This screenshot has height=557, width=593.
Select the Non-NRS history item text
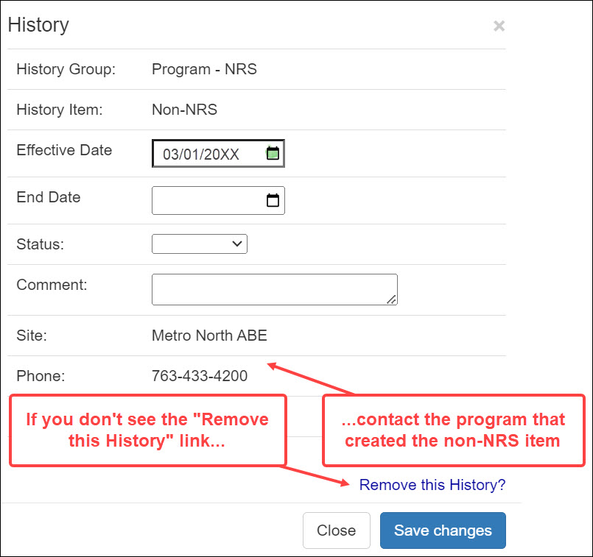click(x=183, y=110)
